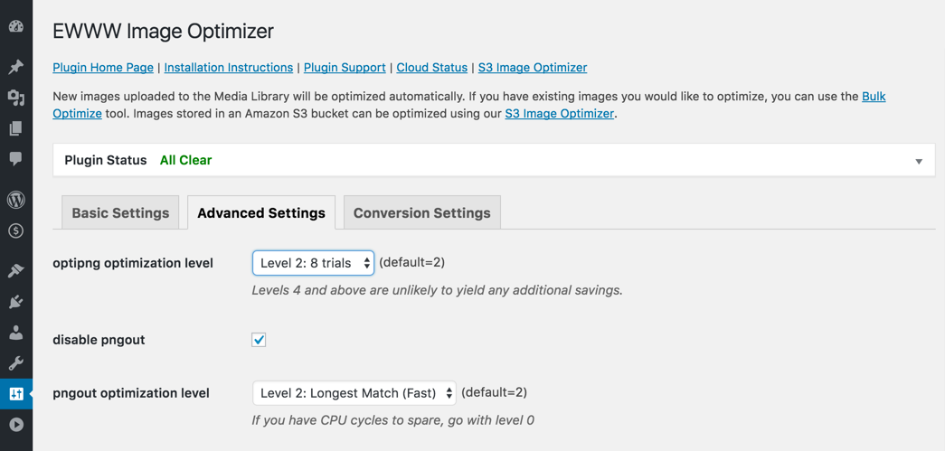Click the Appearance paintbrush icon
This screenshot has width=945, height=451.
pos(15,270)
